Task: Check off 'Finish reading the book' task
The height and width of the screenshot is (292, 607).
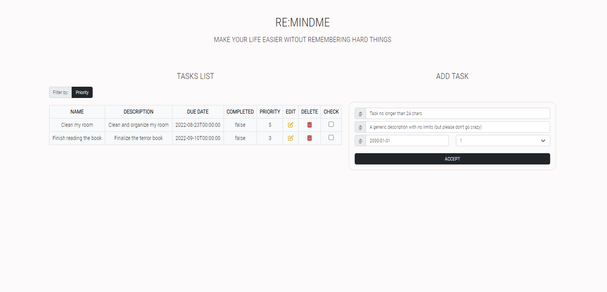Action: pyautogui.click(x=331, y=138)
